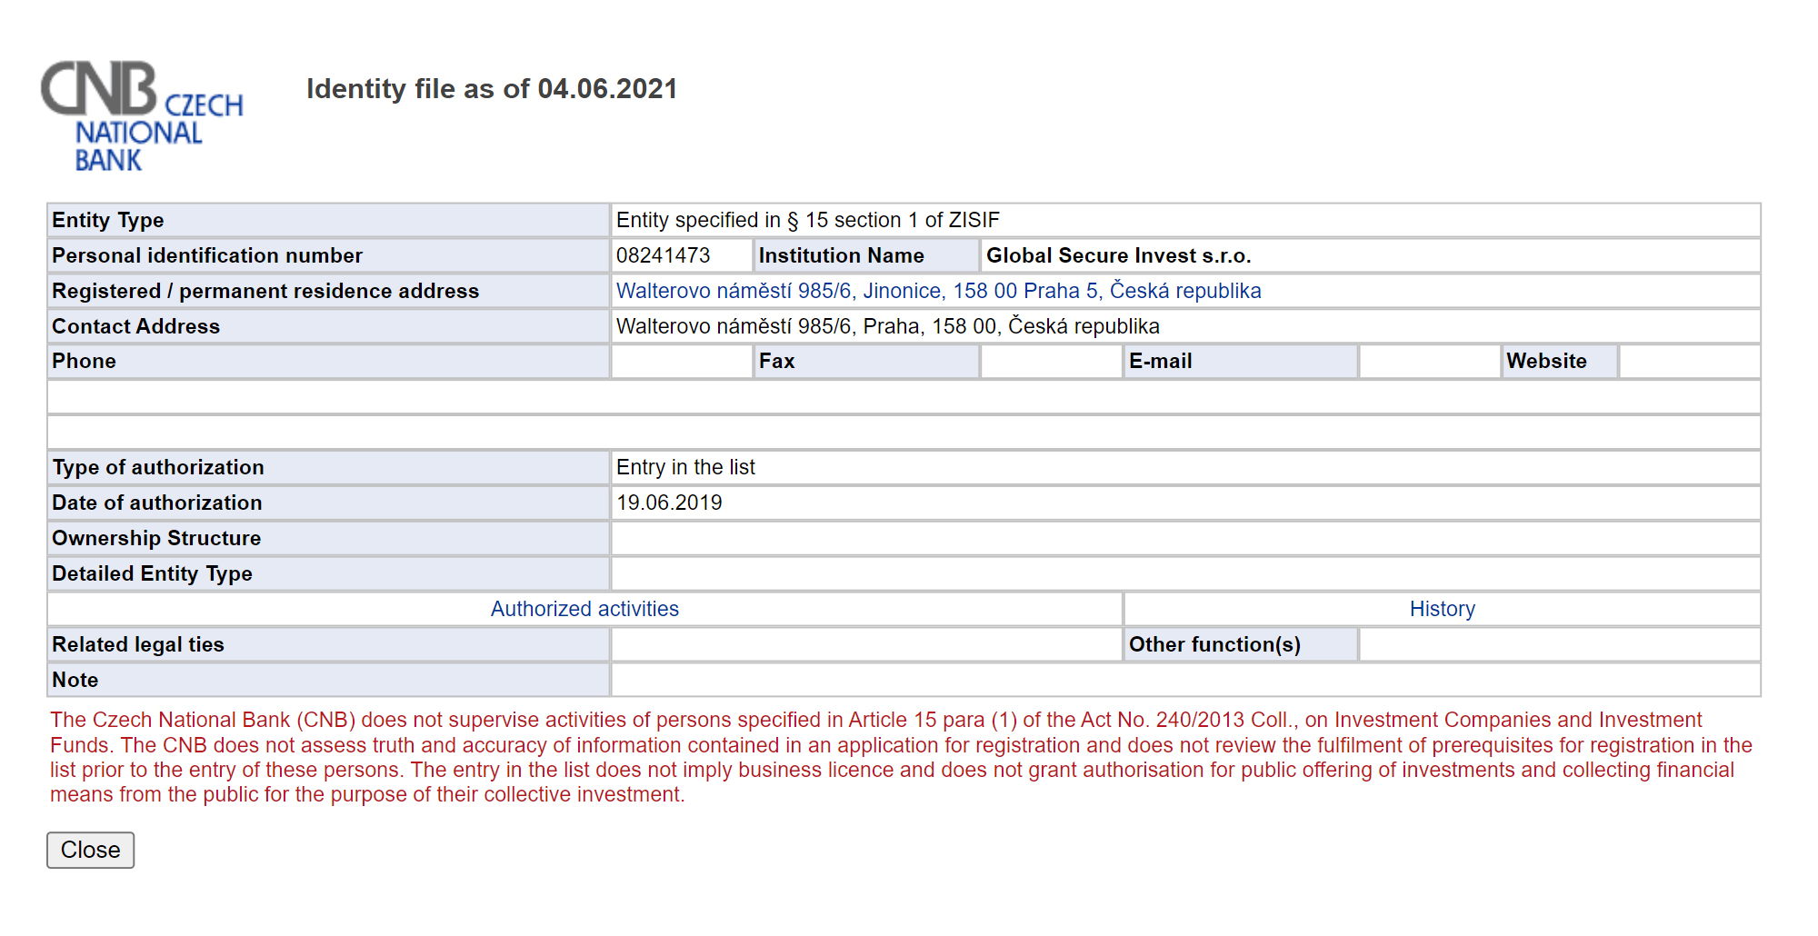The image size is (1818, 936).
Task: Click the 'Entry in the list' value
Action: pos(685,467)
